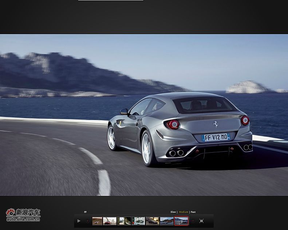Select the fifth thumbnail with dark car

coord(153,221)
